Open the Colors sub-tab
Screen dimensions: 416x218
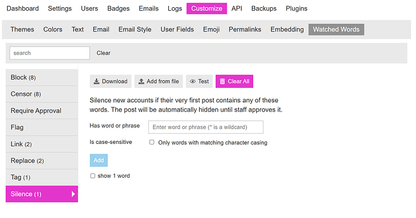click(x=53, y=30)
